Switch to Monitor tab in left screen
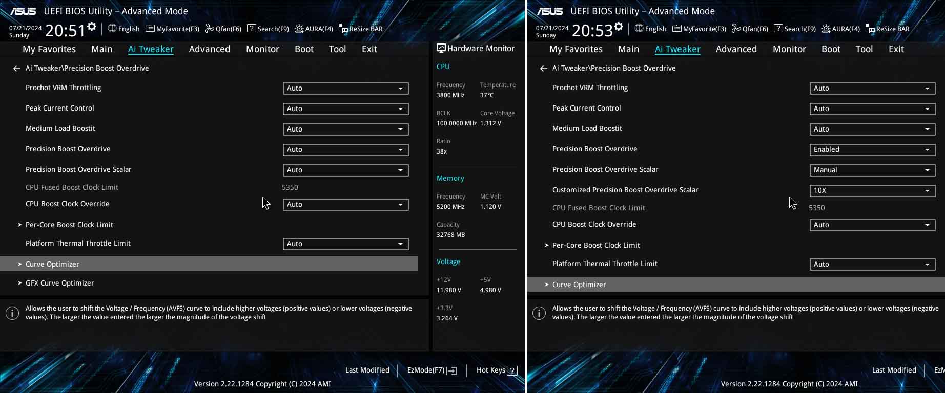Screen dimensions: 945x393 262,49
